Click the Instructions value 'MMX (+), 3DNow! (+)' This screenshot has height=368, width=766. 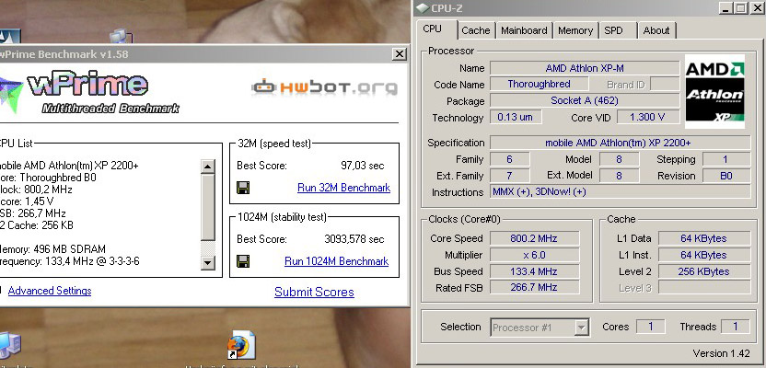[x=620, y=191]
